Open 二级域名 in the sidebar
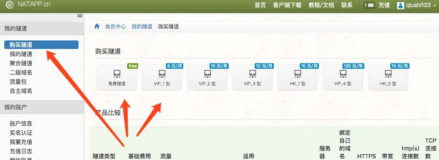The width and height of the screenshot is (439, 160). tap(21, 72)
